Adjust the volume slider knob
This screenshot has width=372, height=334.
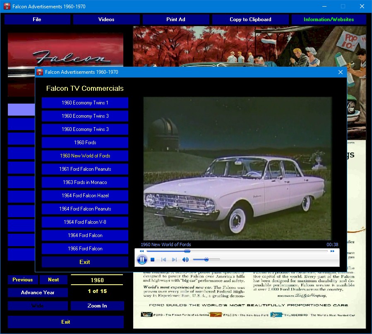pos(206,260)
